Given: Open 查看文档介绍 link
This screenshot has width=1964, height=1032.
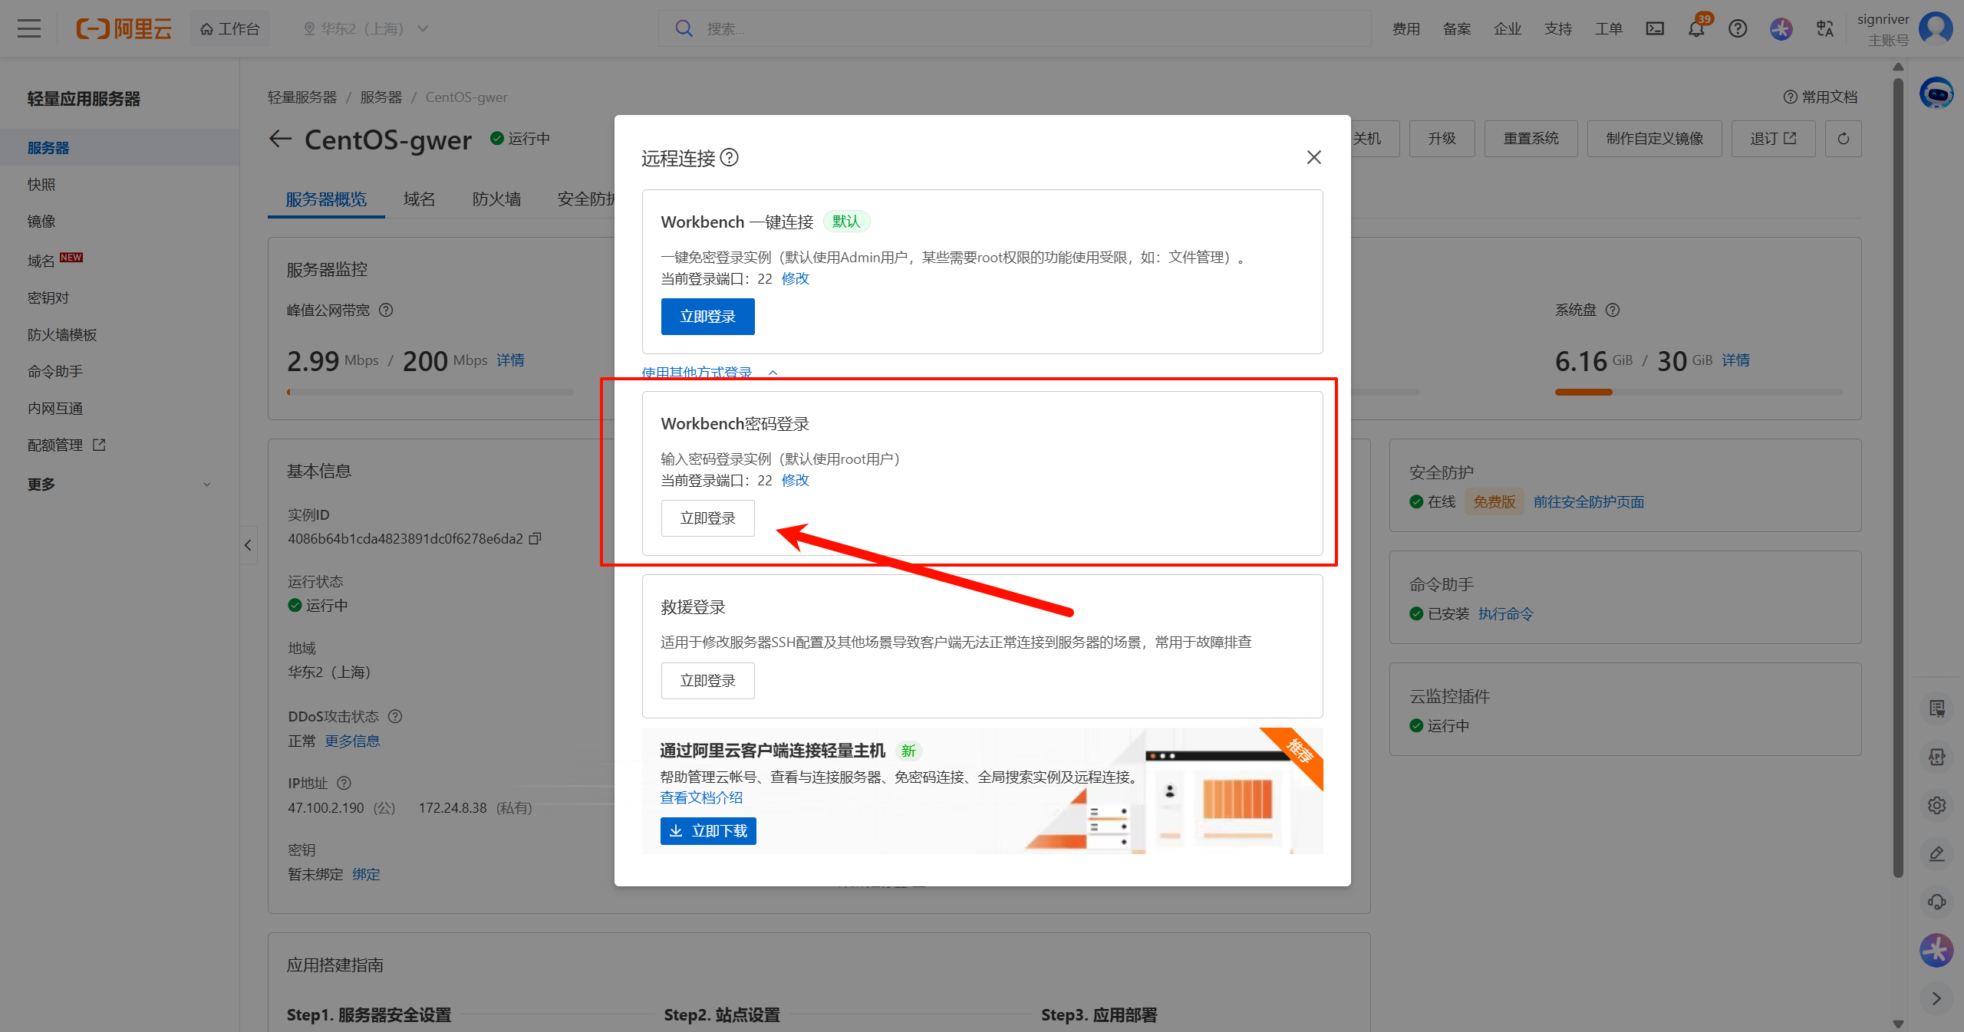Looking at the screenshot, I should 701,797.
